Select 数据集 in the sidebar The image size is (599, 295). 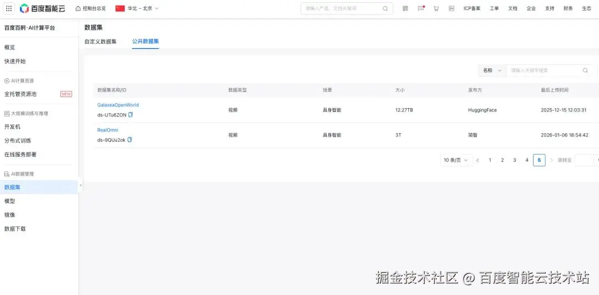coord(39,187)
